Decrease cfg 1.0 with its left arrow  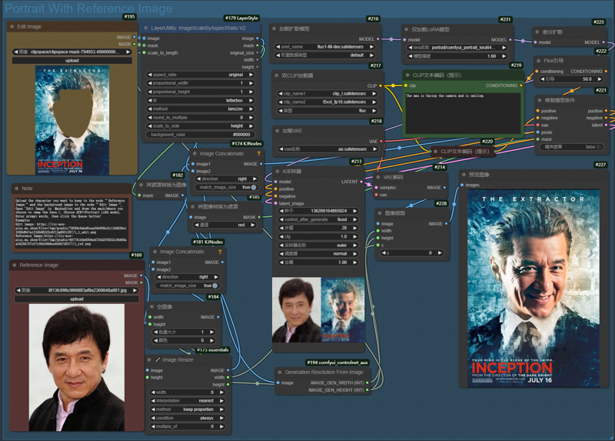(x=281, y=236)
